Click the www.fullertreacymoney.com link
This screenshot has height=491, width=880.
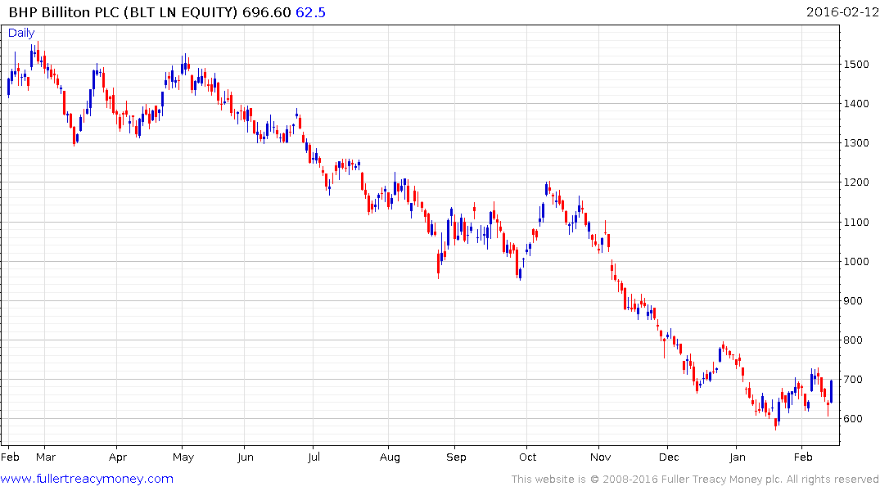[87, 479]
